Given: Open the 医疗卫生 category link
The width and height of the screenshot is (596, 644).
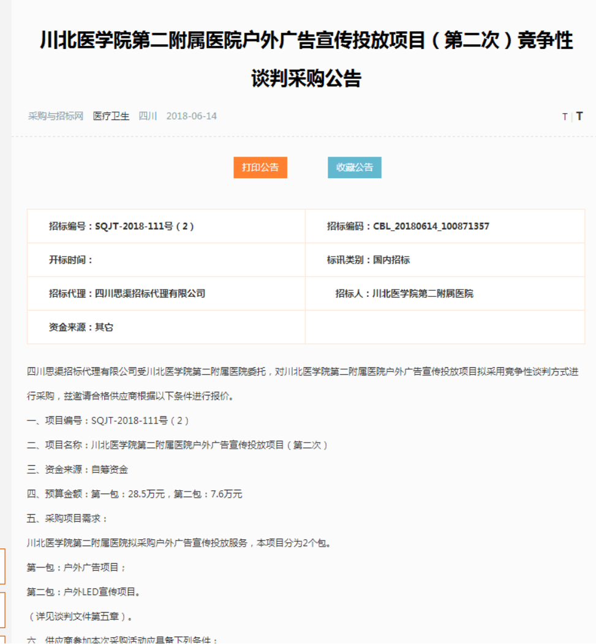Looking at the screenshot, I should tap(111, 116).
